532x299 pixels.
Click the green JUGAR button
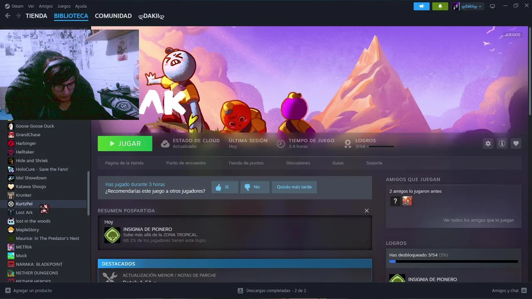pyautogui.click(x=125, y=144)
